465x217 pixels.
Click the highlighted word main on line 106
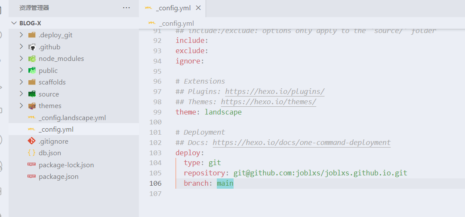point(225,183)
